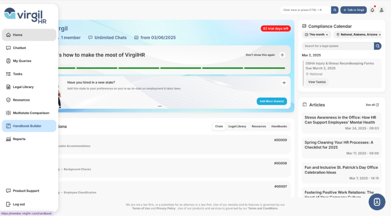Collapse the 'hired in a new state' card icon

point(284,83)
